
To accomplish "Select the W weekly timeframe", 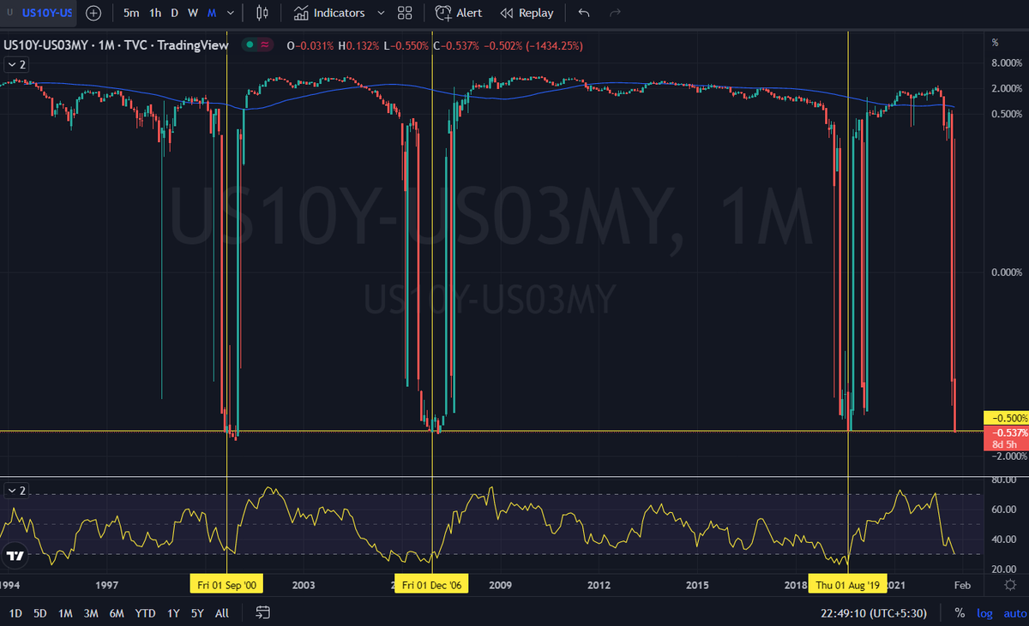I will [193, 13].
